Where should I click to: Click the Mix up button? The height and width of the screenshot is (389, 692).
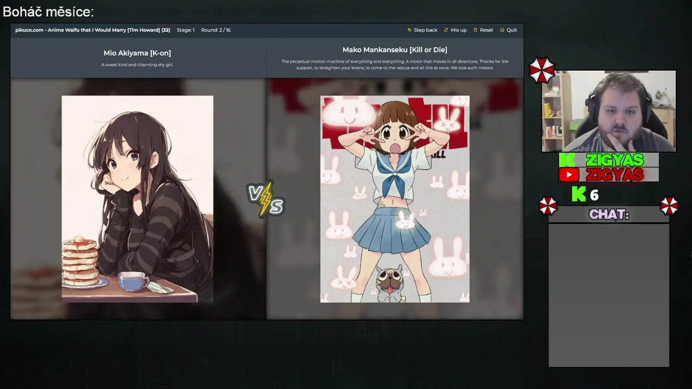tap(455, 30)
